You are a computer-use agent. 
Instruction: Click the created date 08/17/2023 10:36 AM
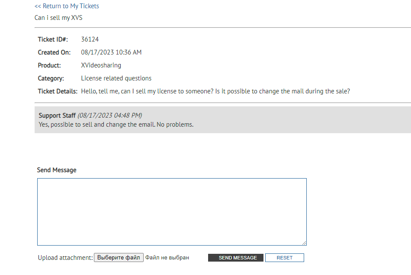pos(111,52)
